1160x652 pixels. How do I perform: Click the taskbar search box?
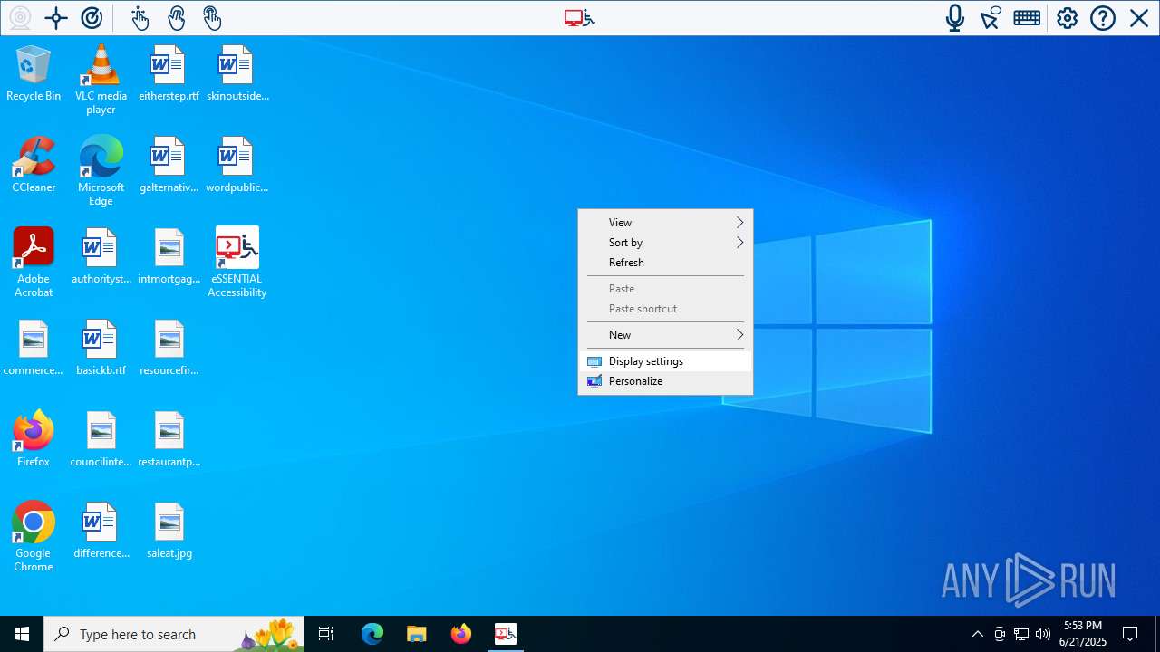[x=174, y=634]
